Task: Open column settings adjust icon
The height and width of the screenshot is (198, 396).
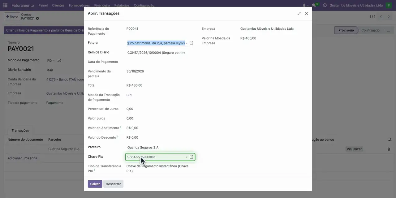Action: (x=390, y=140)
